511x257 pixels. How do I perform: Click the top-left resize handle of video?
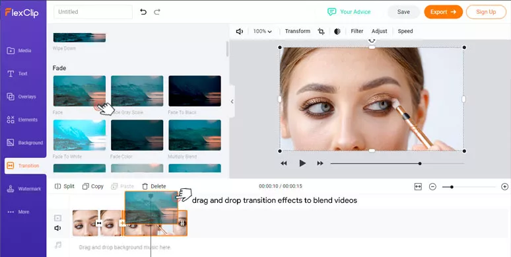[280, 48]
